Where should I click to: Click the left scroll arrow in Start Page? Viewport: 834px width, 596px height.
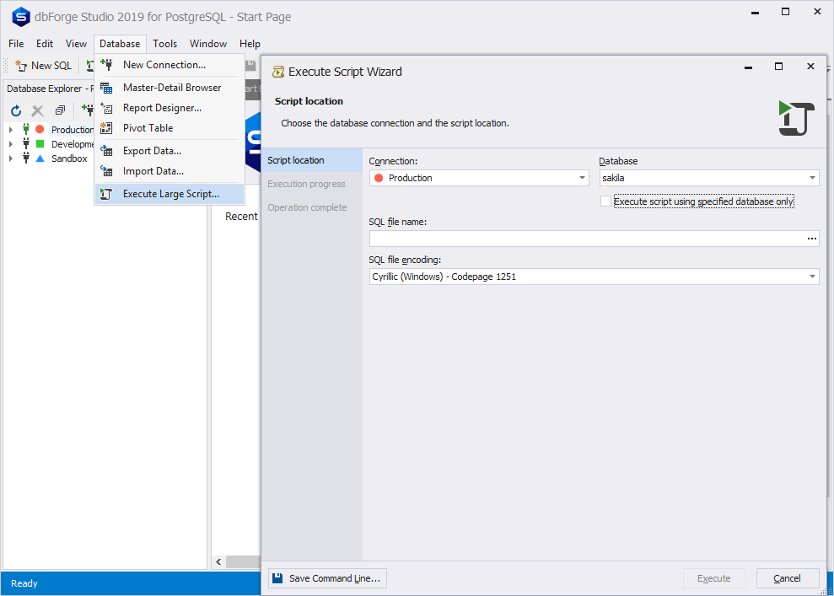[x=218, y=562]
